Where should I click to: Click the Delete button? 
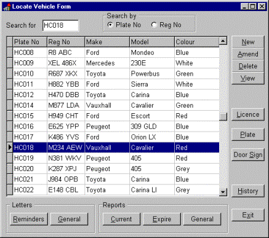pos(248,66)
